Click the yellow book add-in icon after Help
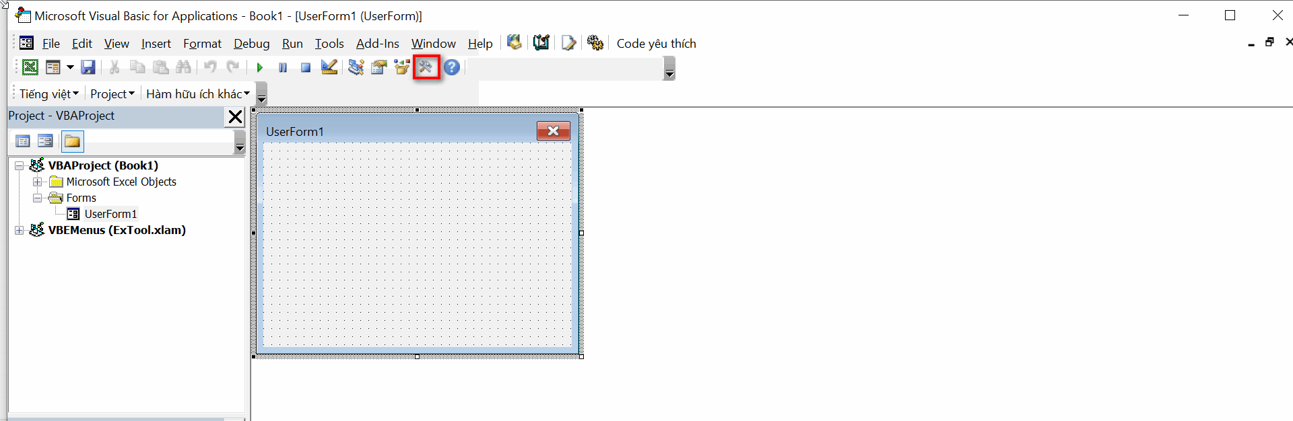The image size is (1293, 421). (x=515, y=43)
